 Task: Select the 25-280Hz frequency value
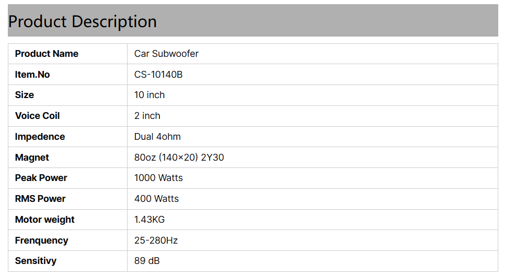pyautogui.click(x=156, y=240)
